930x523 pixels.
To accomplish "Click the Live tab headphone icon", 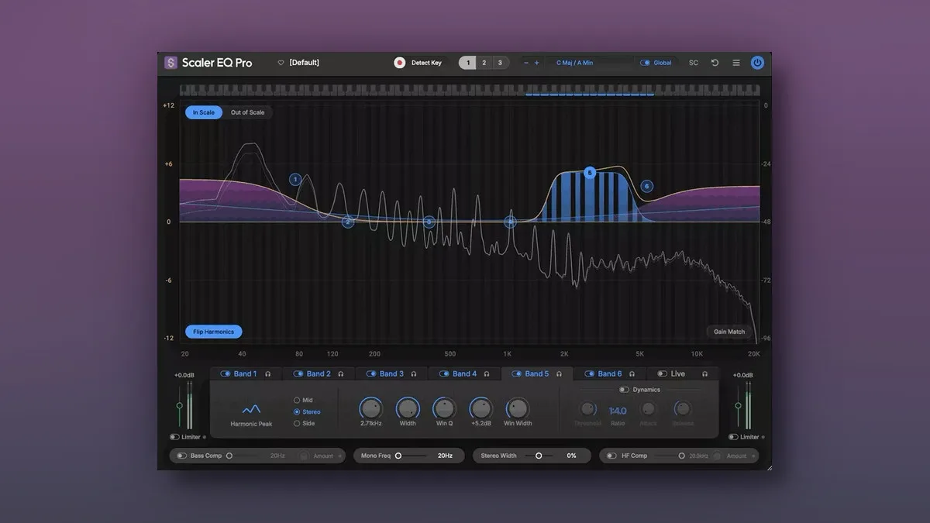I will pos(705,374).
